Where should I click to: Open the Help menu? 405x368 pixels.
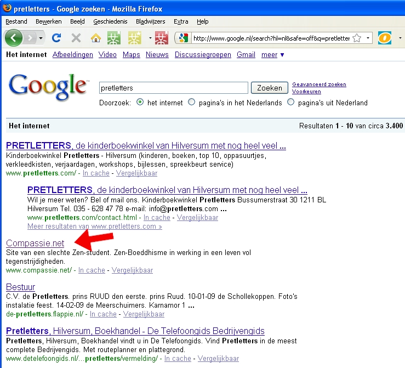203,21
